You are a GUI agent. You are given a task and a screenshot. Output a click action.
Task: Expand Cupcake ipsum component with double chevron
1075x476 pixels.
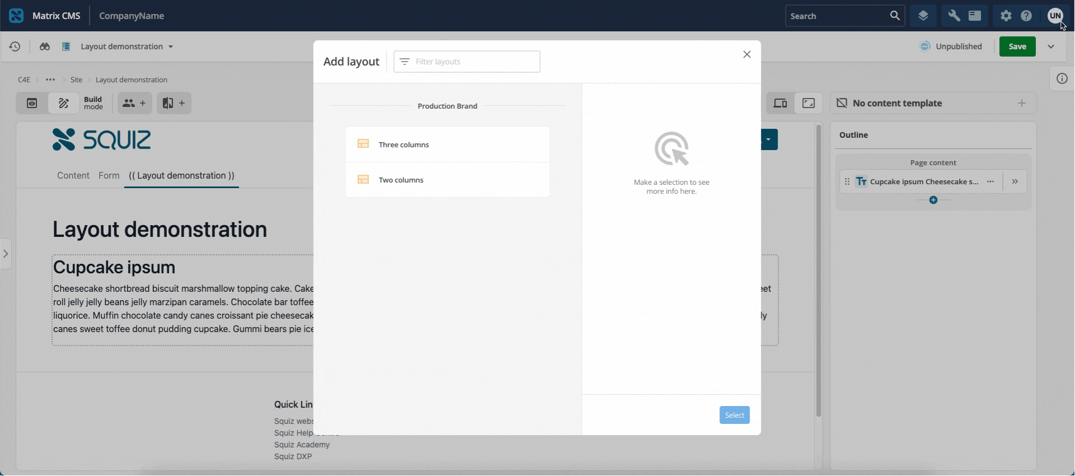pos(1015,181)
